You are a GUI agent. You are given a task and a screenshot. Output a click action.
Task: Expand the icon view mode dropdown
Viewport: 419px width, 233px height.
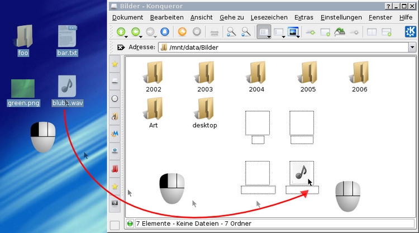point(269,36)
